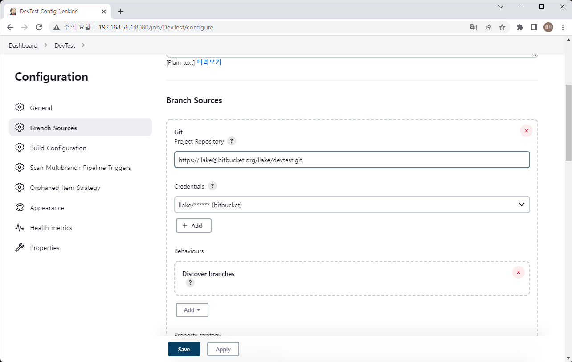
Task: Click the not-secure warning icon
Action: point(57,27)
